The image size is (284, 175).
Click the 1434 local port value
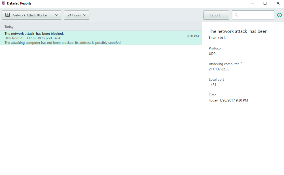pos(213,85)
